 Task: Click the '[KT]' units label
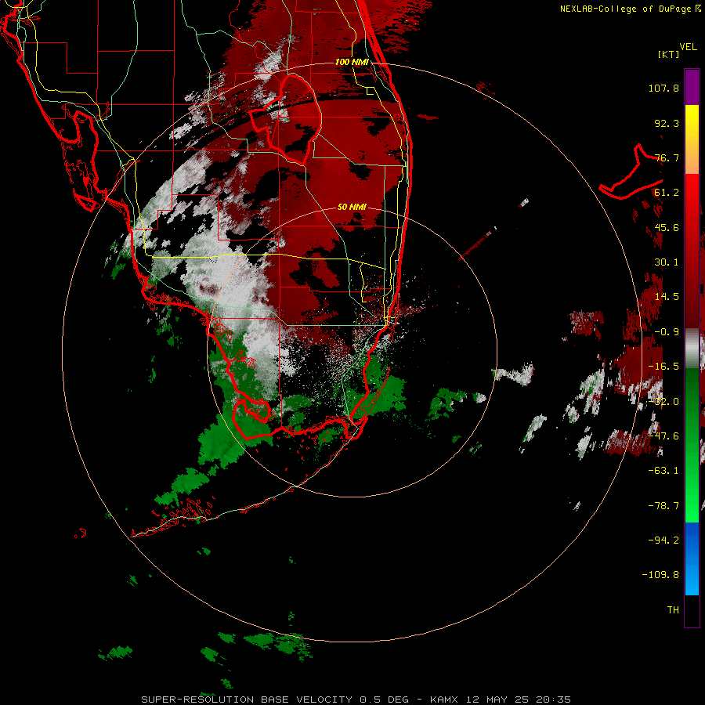click(x=669, y=54)
